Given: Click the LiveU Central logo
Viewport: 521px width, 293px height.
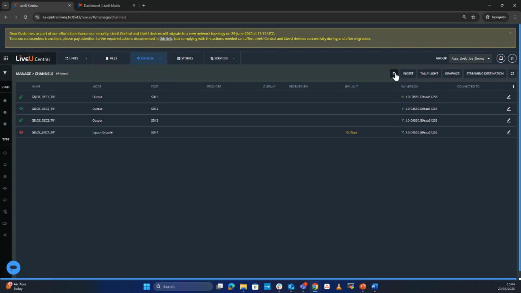Looking at the screenshot, I should click(33, 58).
